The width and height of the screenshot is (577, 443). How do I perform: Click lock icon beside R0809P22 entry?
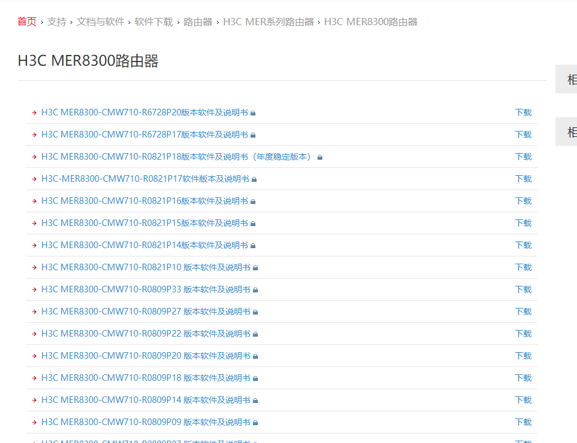pos(255,334)
